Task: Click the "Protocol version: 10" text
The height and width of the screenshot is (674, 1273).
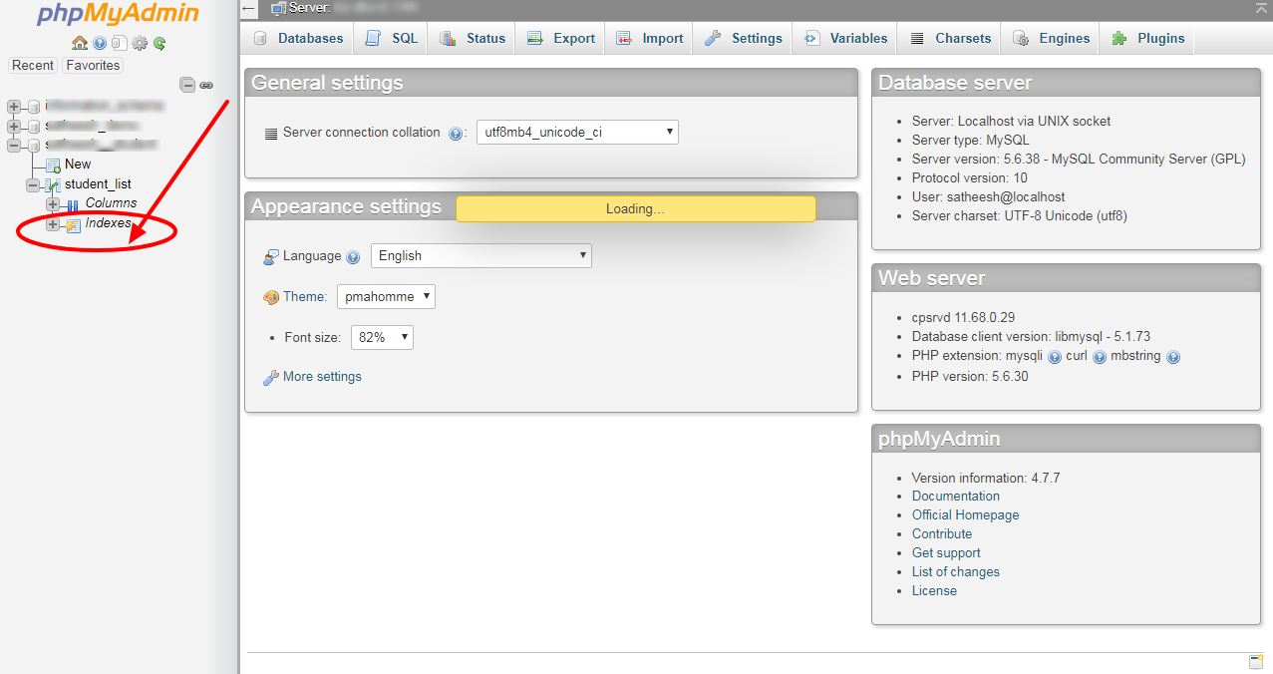Action: pos(970,178)
